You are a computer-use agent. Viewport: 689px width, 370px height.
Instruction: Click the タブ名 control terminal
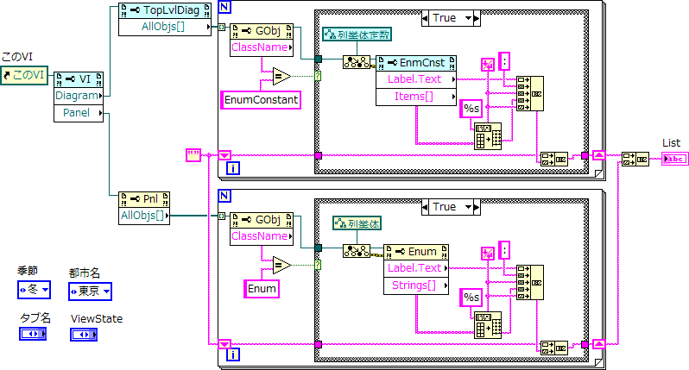(x=33, y=334)
